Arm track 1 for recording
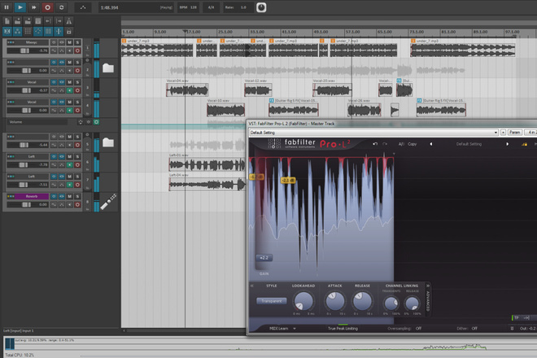The height and width of the screenshot is (358, 537). pos(77,50)
